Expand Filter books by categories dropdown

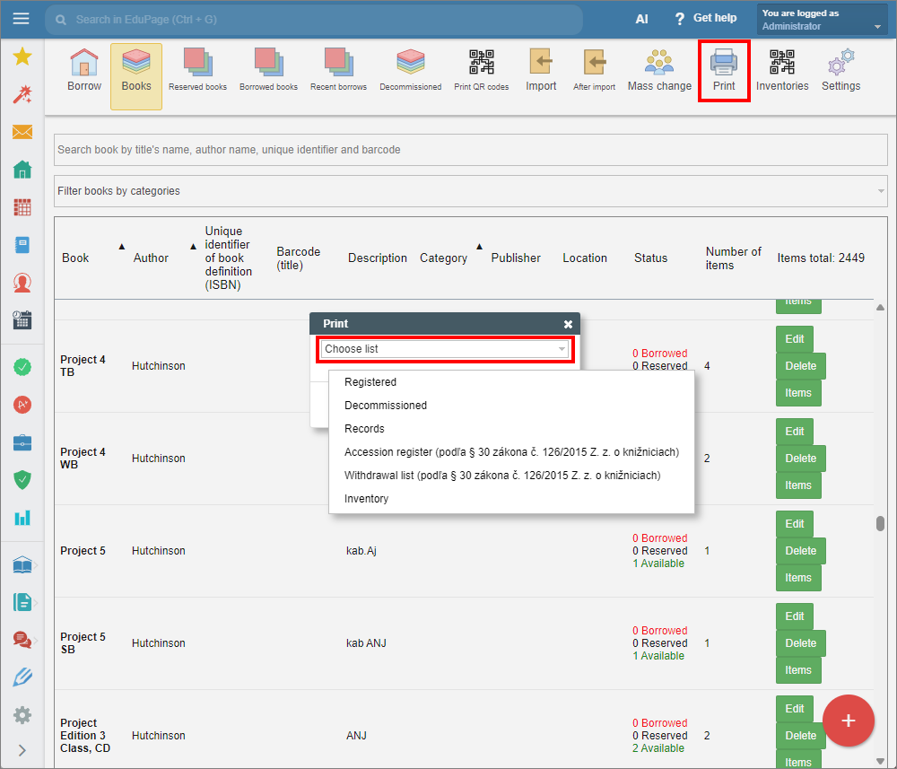point(470,191)
